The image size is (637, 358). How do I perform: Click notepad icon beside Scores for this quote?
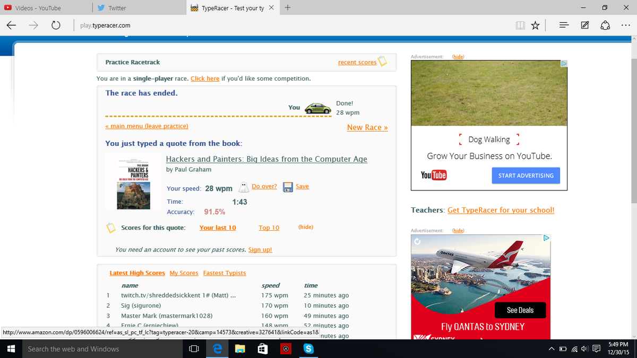tap(111, 228)
